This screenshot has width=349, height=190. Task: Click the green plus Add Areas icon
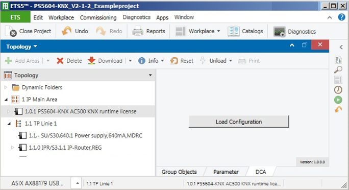point(8,61)
